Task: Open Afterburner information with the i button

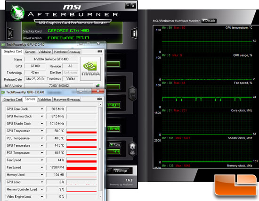Action: pos(134,33)
